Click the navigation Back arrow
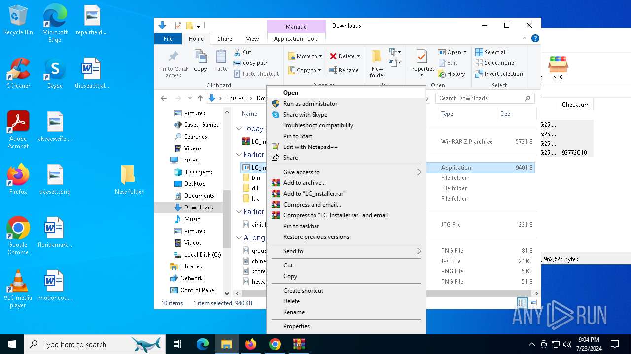631x354 pixels. pyautogui.click(x=164, y=98)
